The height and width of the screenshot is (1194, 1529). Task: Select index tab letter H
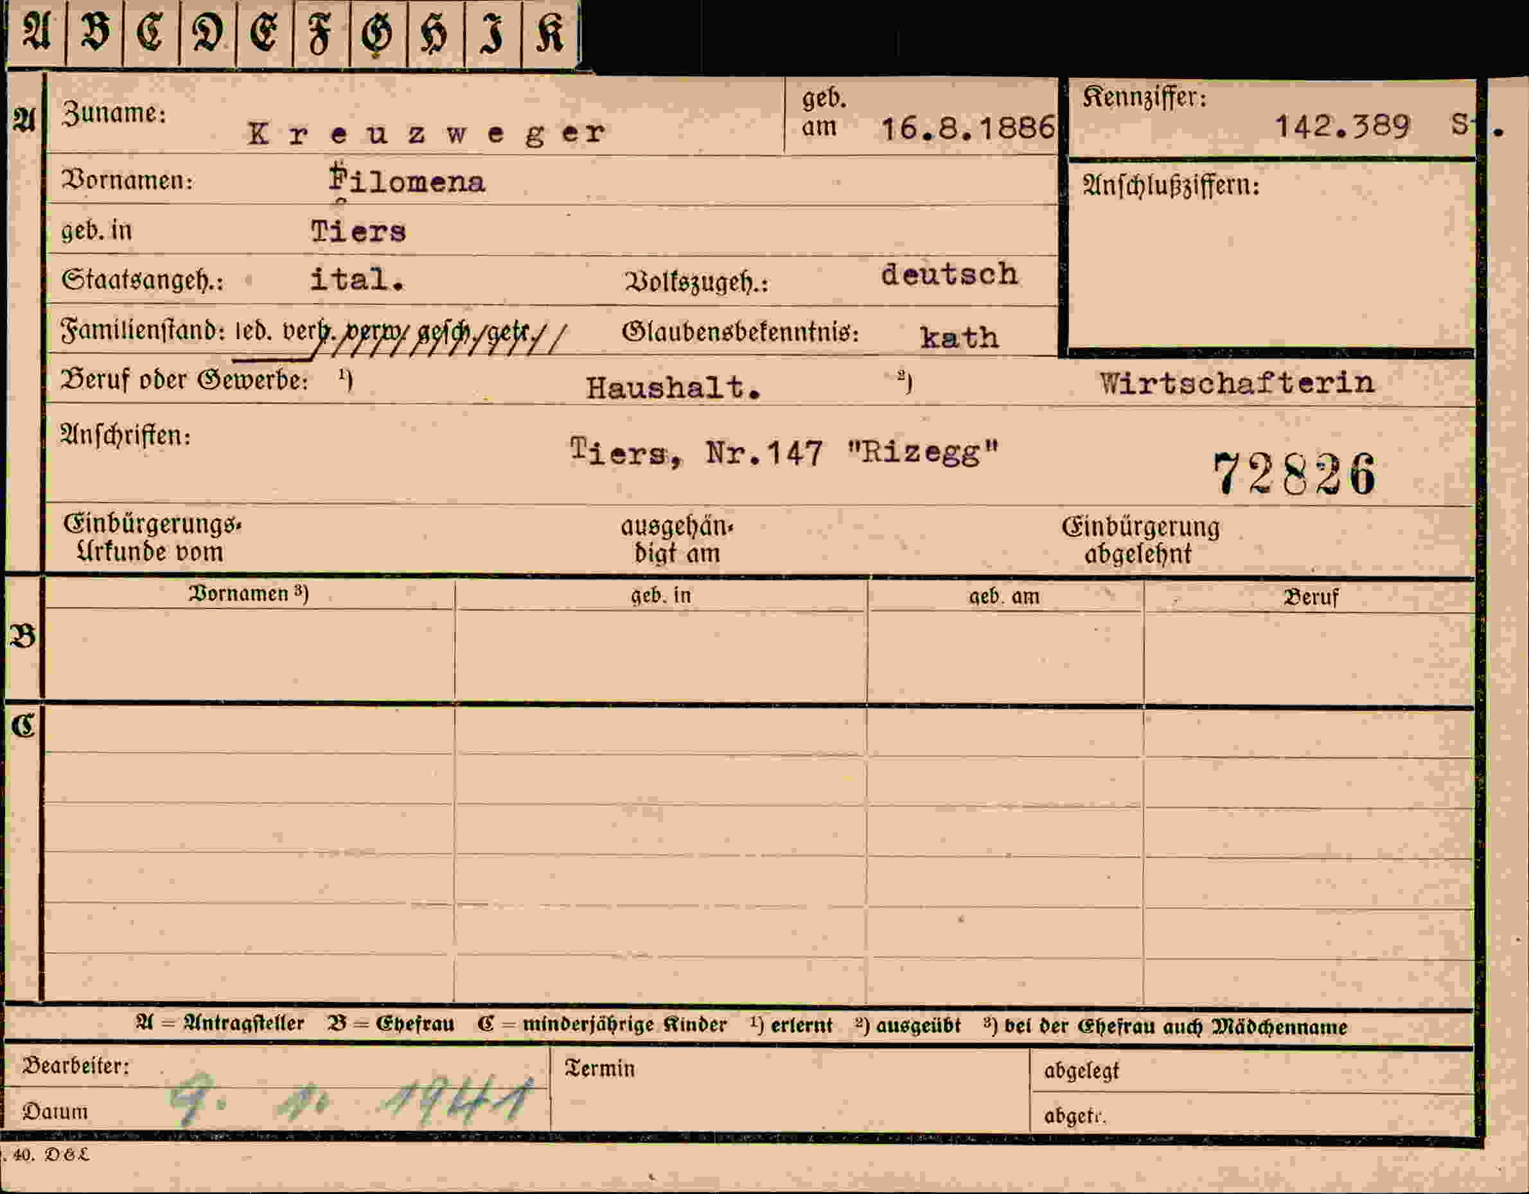pos(435,32)
